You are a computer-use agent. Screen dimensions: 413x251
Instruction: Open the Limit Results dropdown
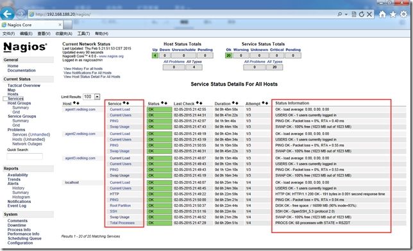click(97, 97)
